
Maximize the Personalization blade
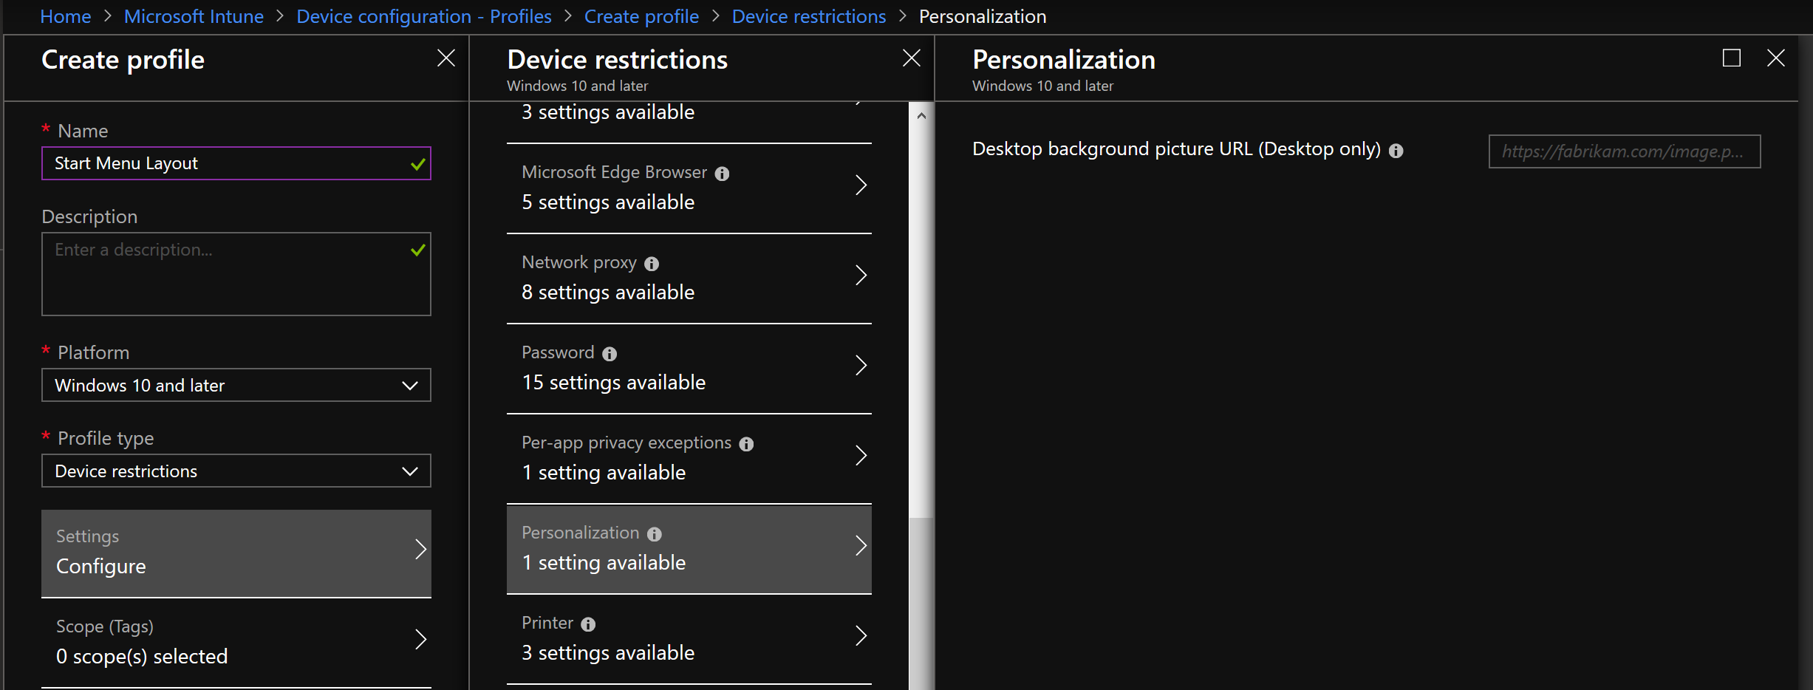[x=1731, y=58]
